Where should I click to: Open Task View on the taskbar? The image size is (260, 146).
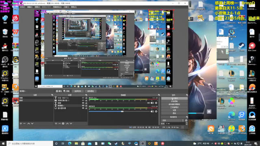pos(63,144)
